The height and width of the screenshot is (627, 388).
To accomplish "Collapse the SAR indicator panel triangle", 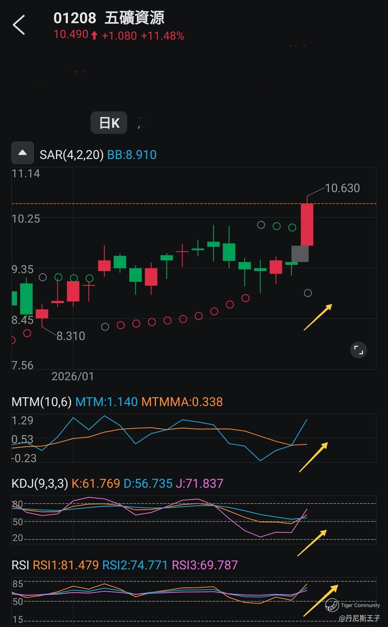I will (23, 153).
